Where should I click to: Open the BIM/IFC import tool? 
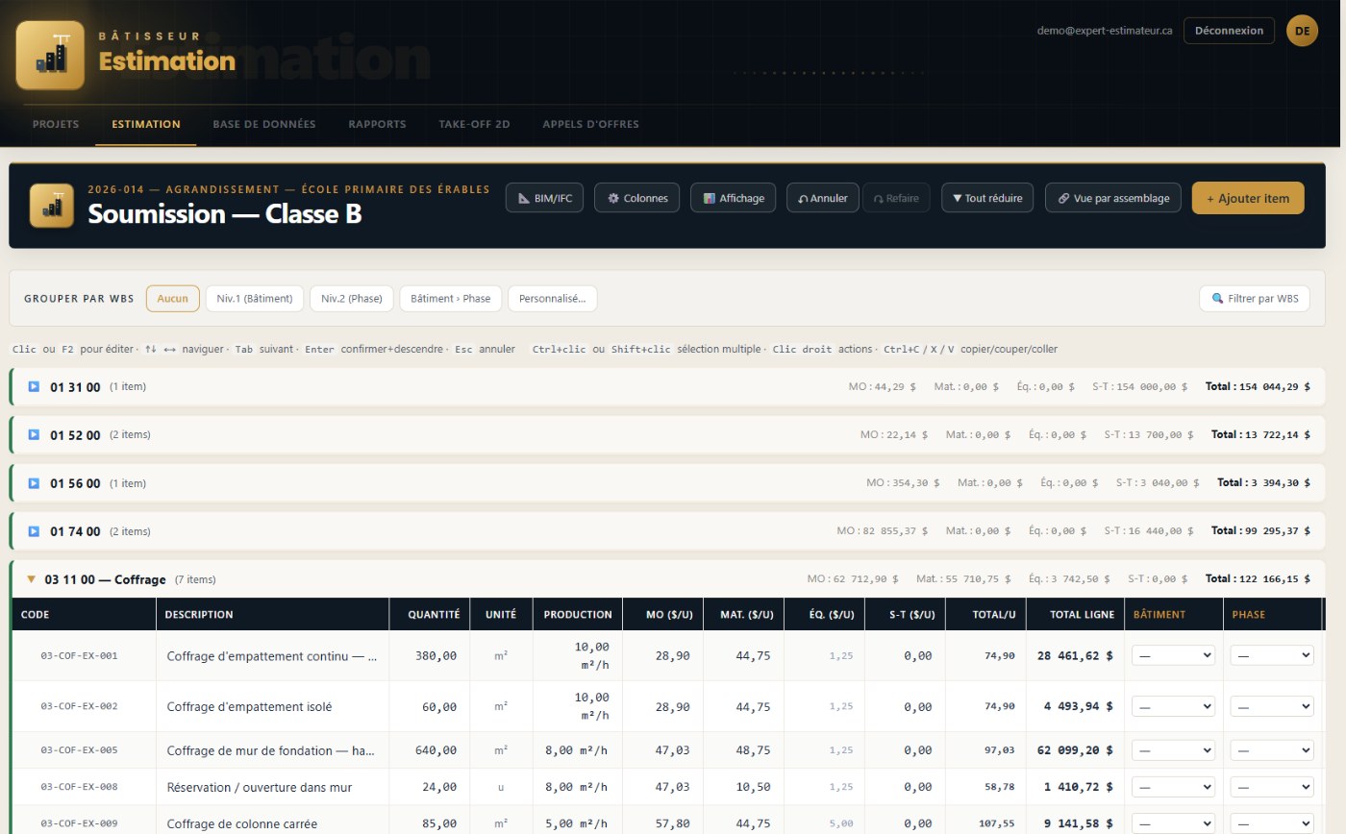[544, 198]
